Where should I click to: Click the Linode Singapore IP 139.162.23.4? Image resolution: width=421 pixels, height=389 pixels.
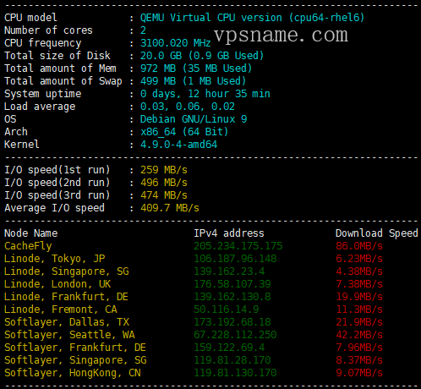pyautogui.click(x=229, y=271)
